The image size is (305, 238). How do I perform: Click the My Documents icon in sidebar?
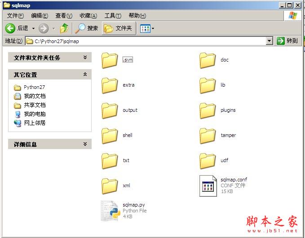[x=18, y=96]
